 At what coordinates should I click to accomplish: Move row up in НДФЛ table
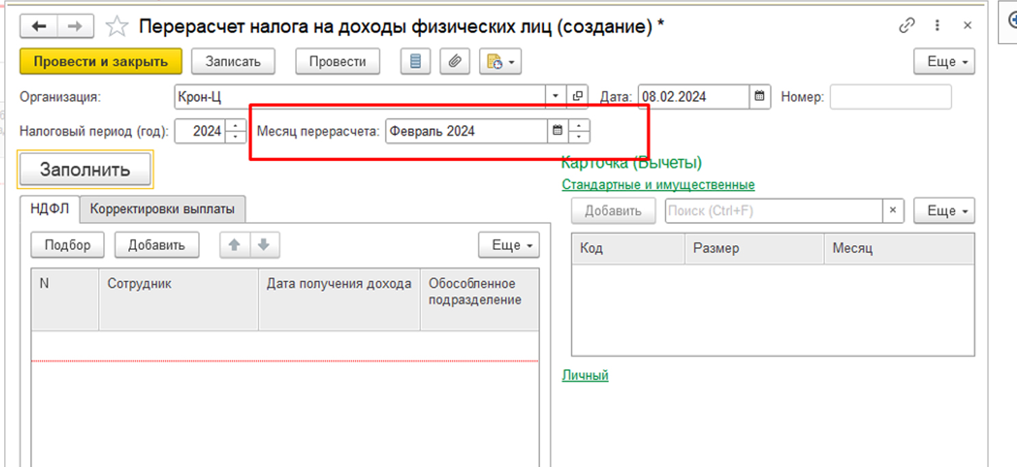pos(234,245)
